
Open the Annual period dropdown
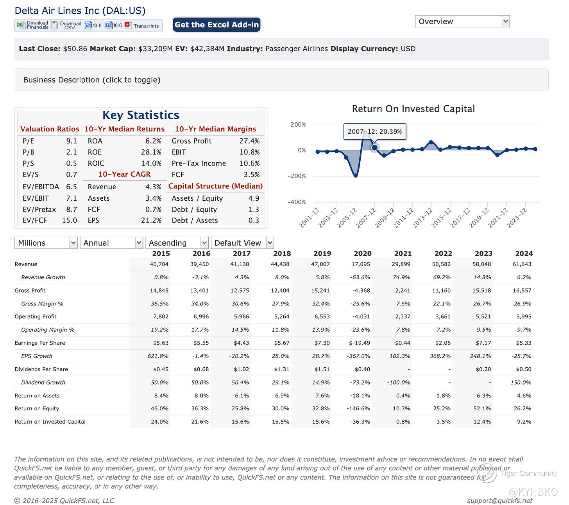point(111,243)
